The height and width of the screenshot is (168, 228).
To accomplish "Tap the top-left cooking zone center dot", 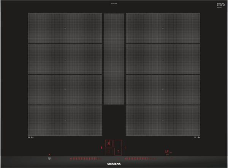I will coord(65,28).
